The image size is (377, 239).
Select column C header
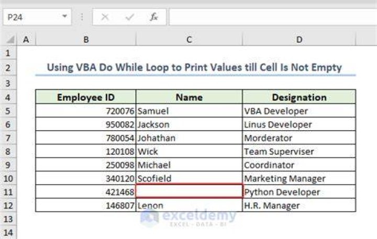click(x=189, y=39)
